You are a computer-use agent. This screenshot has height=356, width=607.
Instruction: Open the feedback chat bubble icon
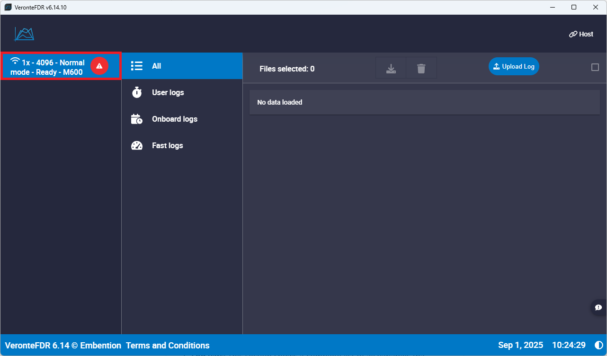[x=598, y=307]
